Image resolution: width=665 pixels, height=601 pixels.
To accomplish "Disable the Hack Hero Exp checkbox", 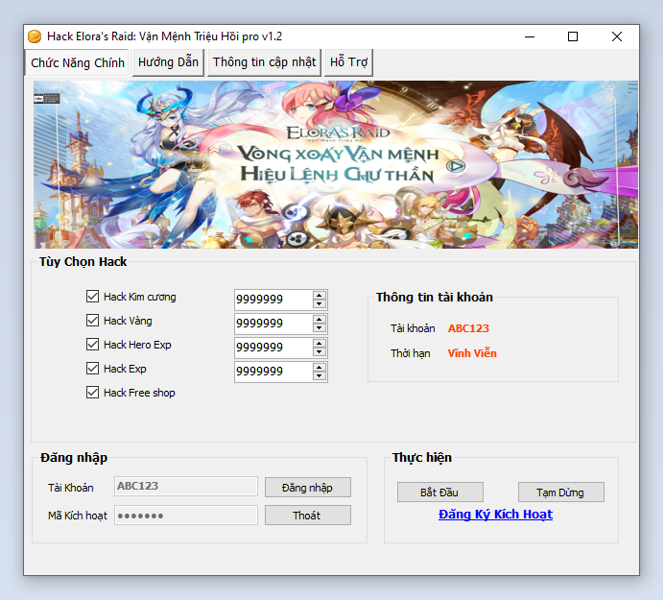I will pos(93,345).
